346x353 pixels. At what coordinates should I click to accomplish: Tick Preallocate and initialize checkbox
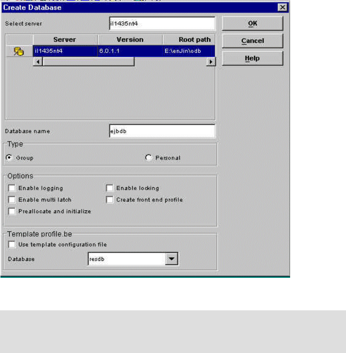point(12,211)
